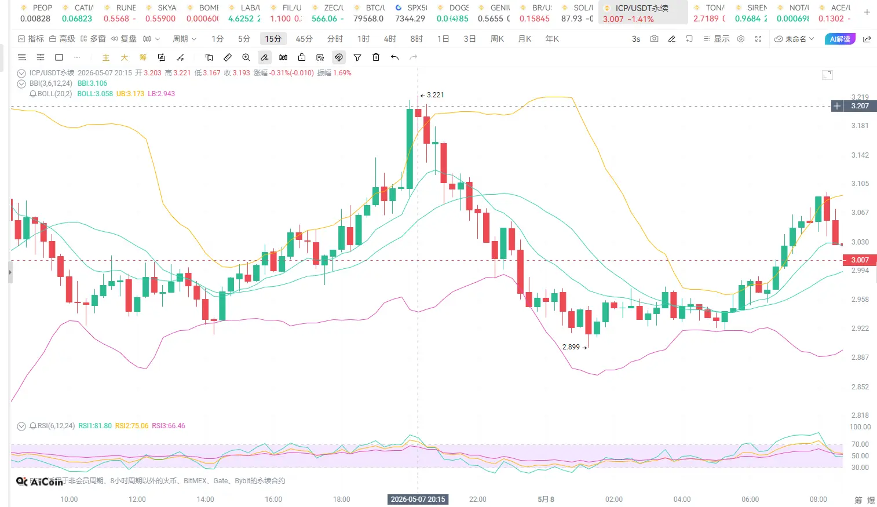The width and height of the screenshot is (877, 507).
Task: Toggle the 大 large-order indicator
Action: click(x=124, y=57)
